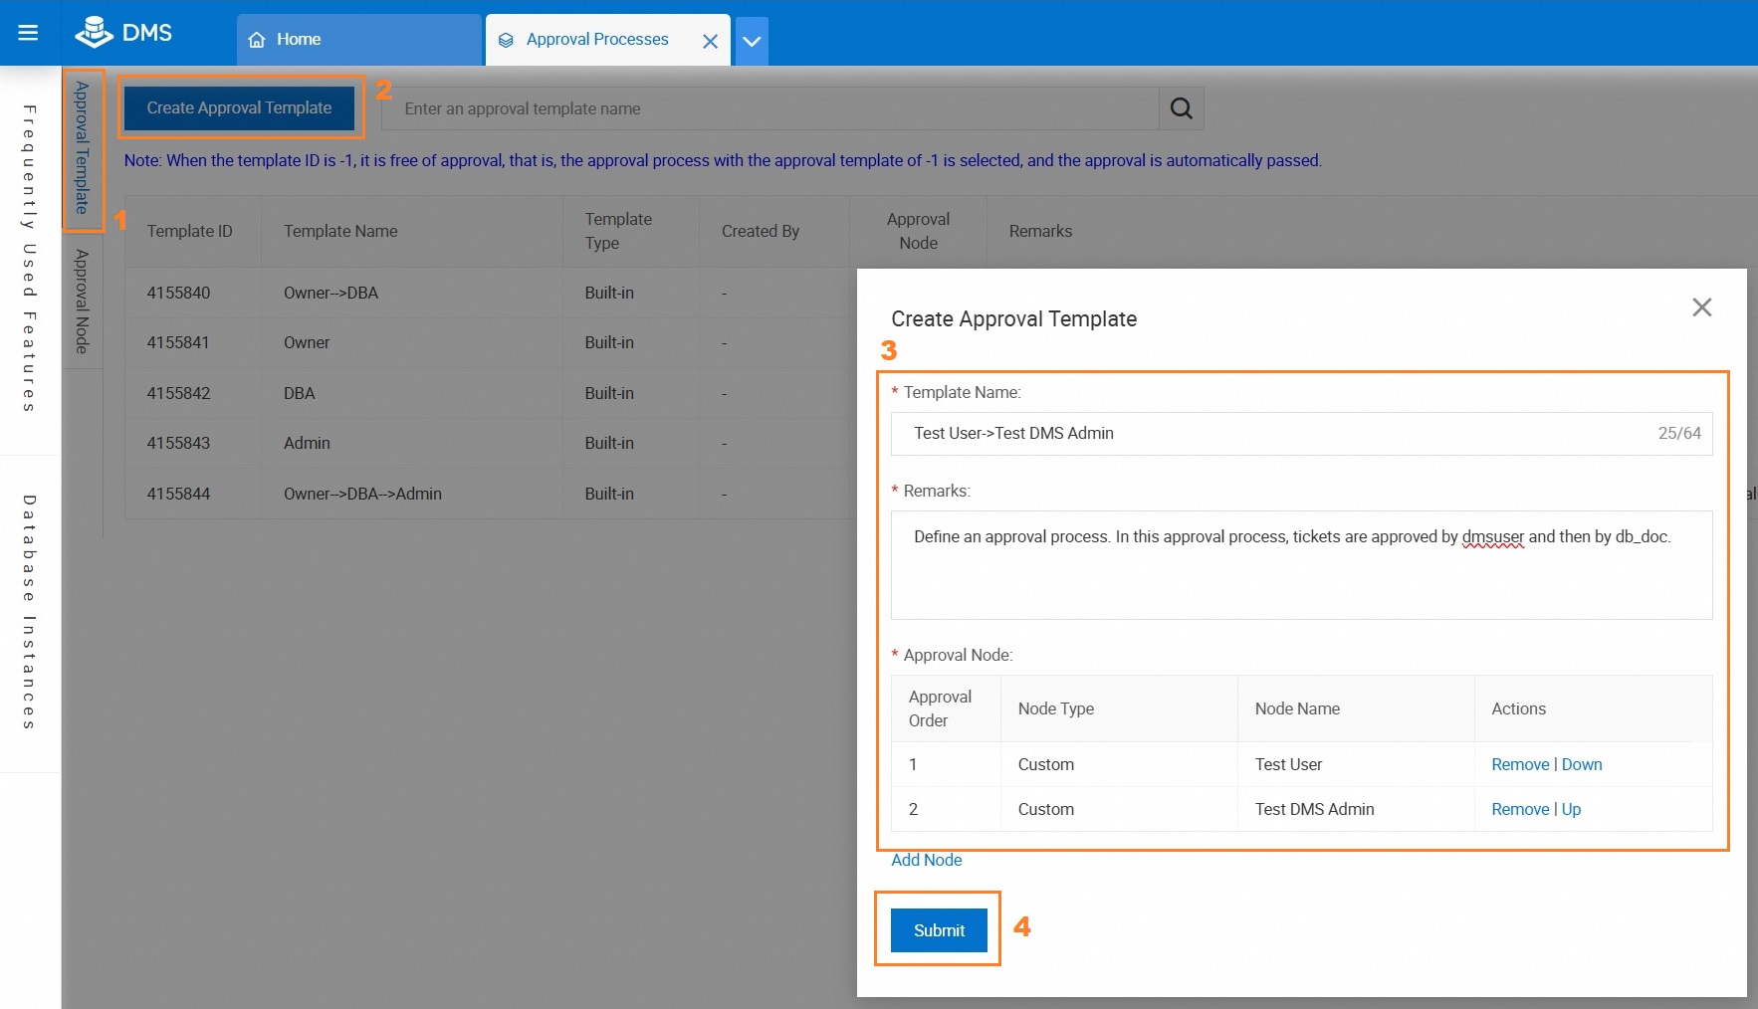Select template ID 4155842
Image resolution: width=1758 pixels, height=1009 pixels.
point(178,393)
